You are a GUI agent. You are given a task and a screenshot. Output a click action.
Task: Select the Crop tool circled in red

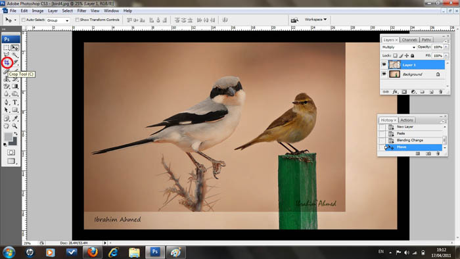pyautogui.click(x=7, y=62)
